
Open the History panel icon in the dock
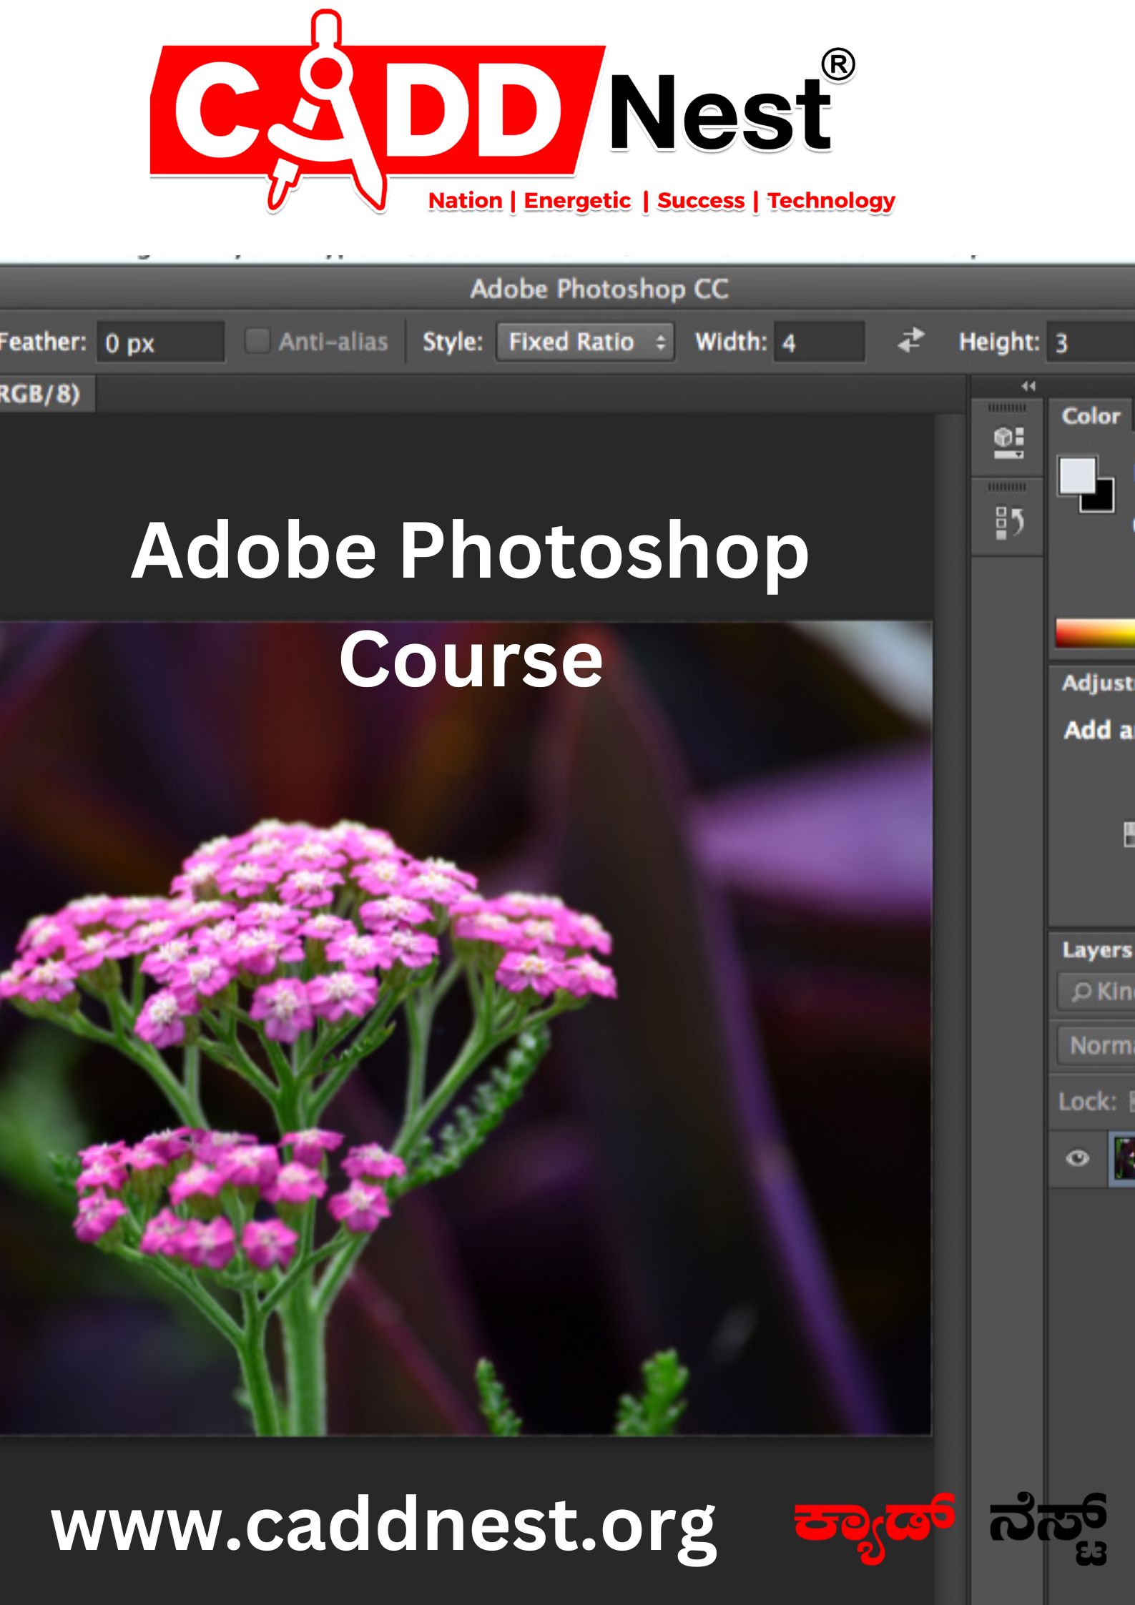pyautogui.click(x=1008, y=523)
